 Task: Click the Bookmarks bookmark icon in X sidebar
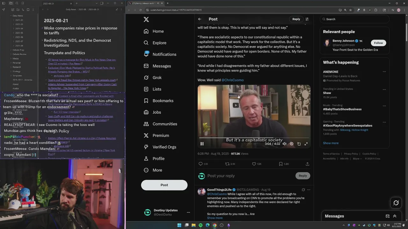pyautogui.click(x=146, y=101)
